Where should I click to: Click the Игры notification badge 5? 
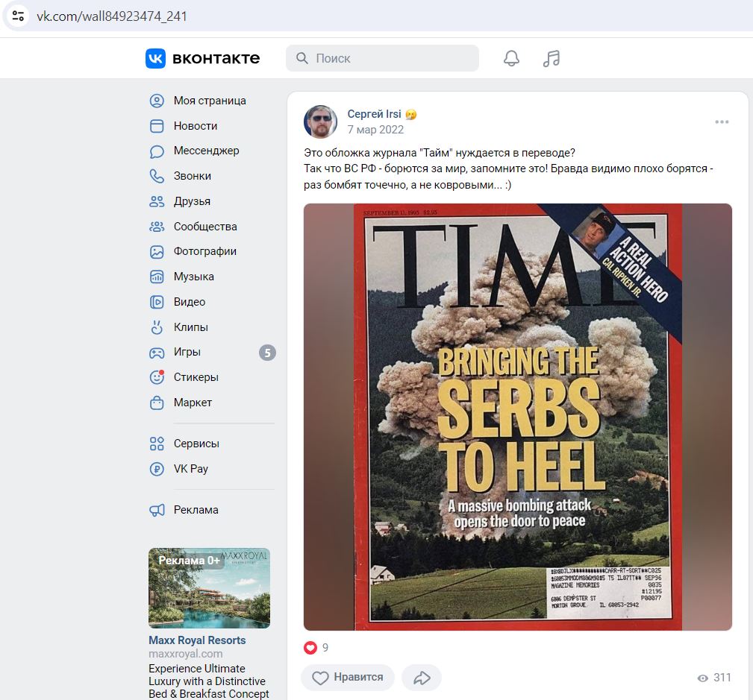(267, 353)
